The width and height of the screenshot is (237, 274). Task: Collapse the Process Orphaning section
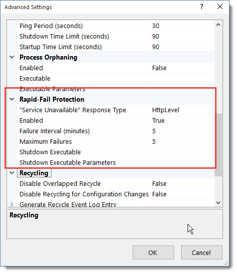click(12, 57)
